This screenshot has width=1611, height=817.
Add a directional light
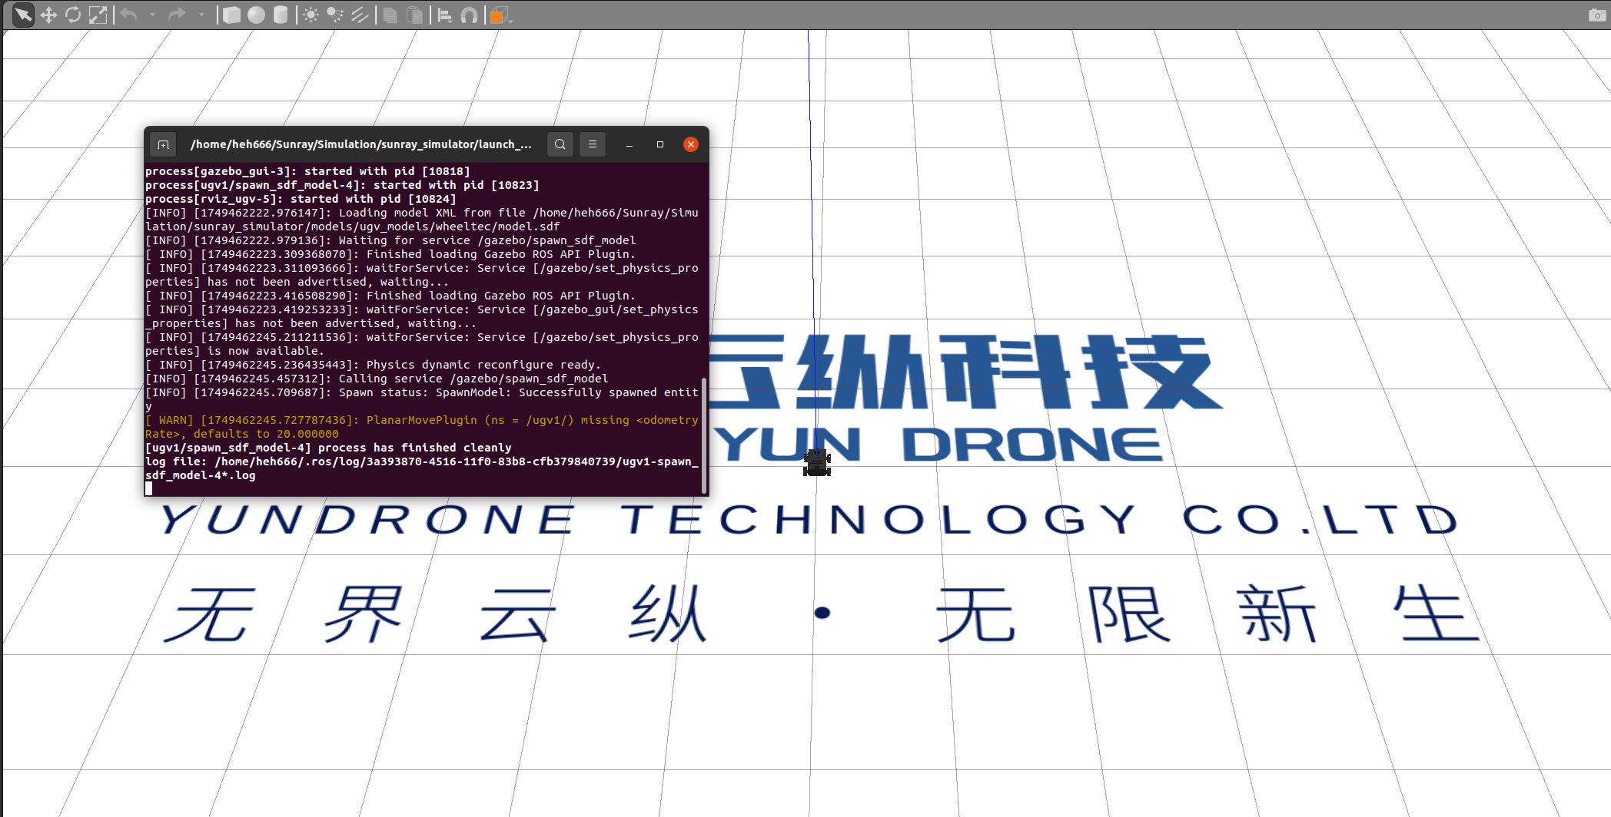[x=360, y=15]
